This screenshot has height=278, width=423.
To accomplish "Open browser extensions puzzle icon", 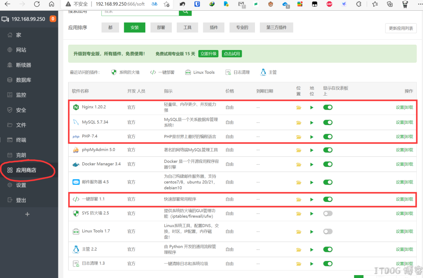I will pyautogui.click(x=358, y=4).
